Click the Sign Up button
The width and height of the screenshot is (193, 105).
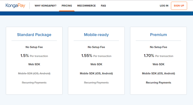(x=179, y=6)
